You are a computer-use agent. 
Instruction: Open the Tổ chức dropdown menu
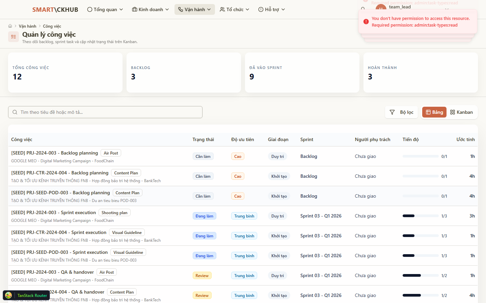pos(234,9)
